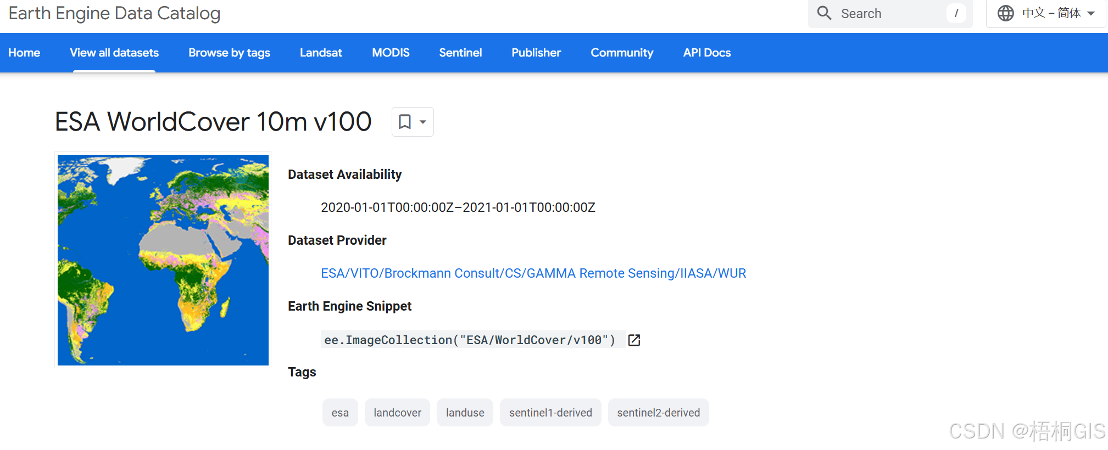Click the Tags label
The image size is (1108, 450).
302,372
